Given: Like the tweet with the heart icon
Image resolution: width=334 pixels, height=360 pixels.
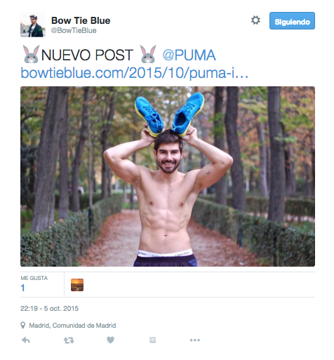Looking at the screenshot, I should pyautogui.click(x=110, y=340).
